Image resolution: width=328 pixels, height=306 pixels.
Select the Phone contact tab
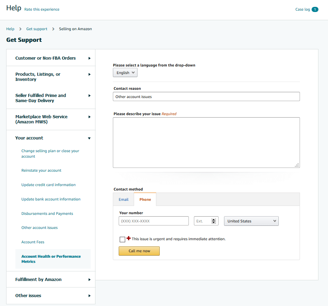click(145, 199)
